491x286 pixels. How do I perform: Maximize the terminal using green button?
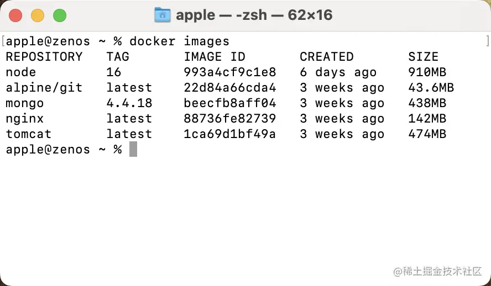click(x=60, y=15)
